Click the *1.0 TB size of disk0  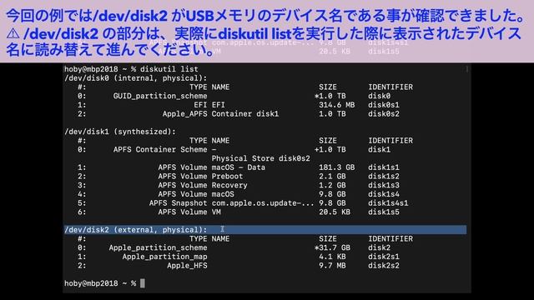(330, 96)
